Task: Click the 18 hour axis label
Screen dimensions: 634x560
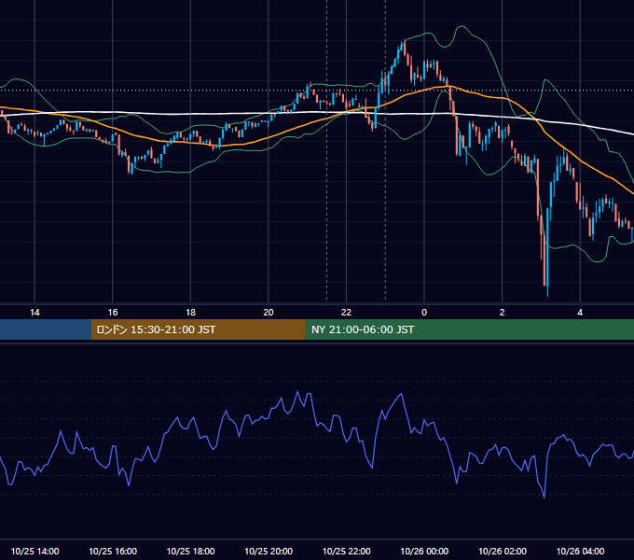Action: click(x=190, y=313)
